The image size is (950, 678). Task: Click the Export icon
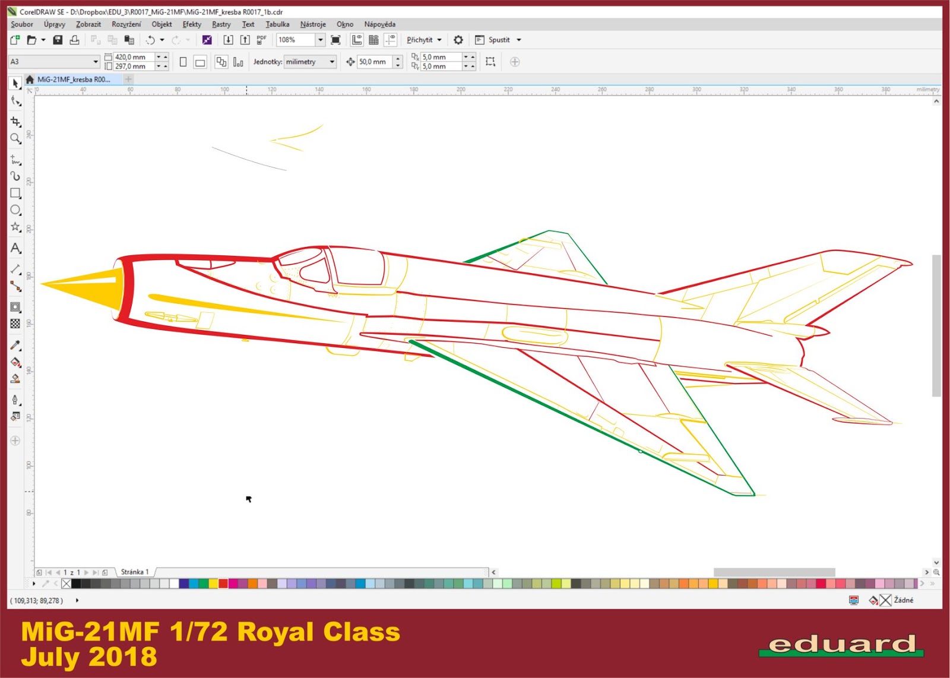coord(245,40)
